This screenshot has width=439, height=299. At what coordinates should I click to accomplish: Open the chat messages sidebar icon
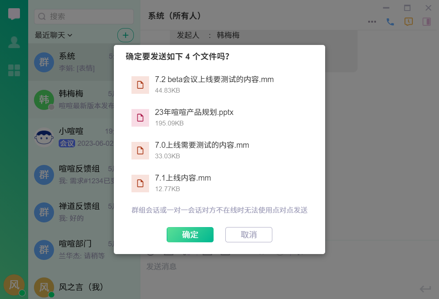point(14,14)
